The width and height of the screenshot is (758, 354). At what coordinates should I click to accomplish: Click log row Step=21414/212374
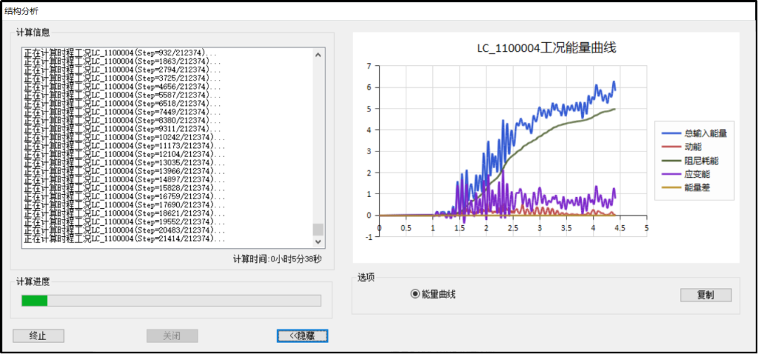click(125, 239)
